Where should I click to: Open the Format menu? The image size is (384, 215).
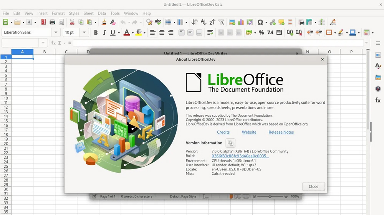pyautogui.click(x=58, y=13)
